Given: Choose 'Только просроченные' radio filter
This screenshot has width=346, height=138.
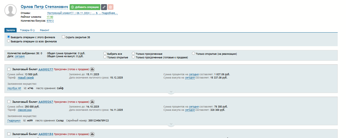Looking at the screenshot, I should click(134, 54).
